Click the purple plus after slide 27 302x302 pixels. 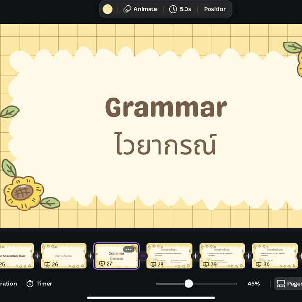tap(143, 256)
